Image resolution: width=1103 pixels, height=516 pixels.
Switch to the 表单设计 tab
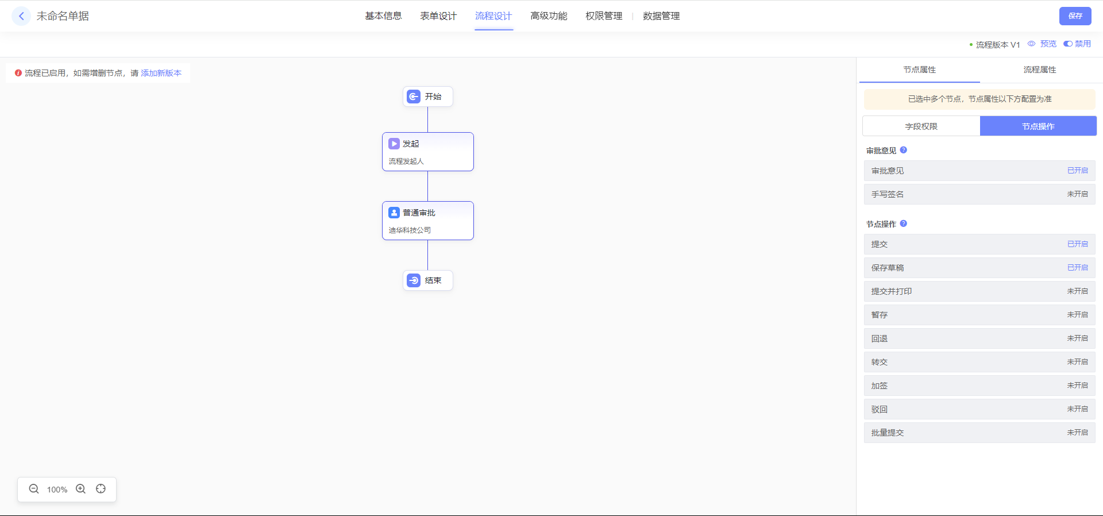point(438,16)
